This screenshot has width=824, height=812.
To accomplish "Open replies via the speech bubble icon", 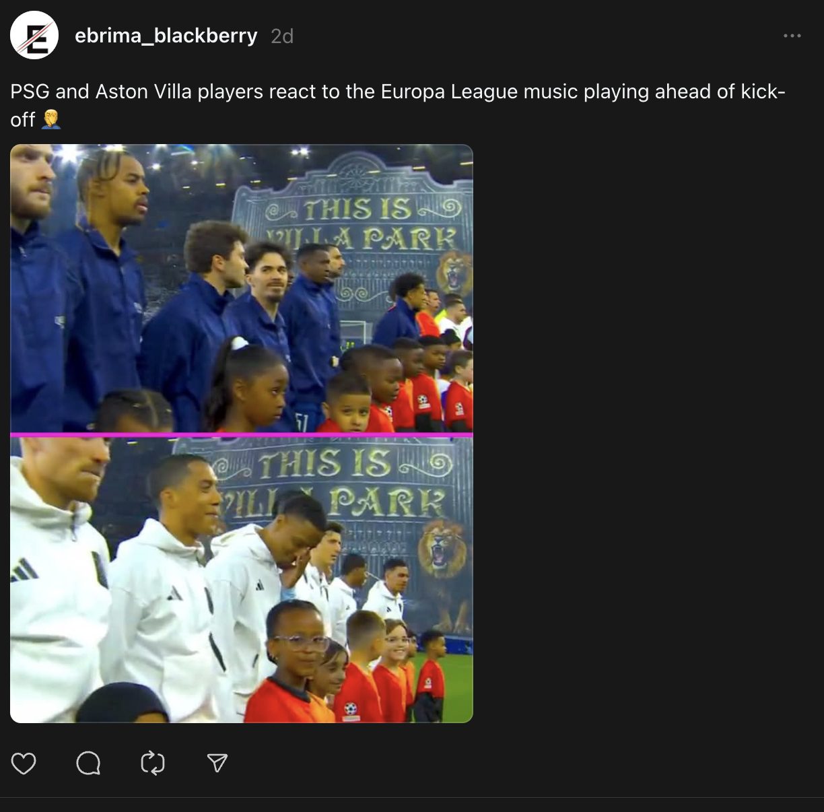I will point(88,763).
